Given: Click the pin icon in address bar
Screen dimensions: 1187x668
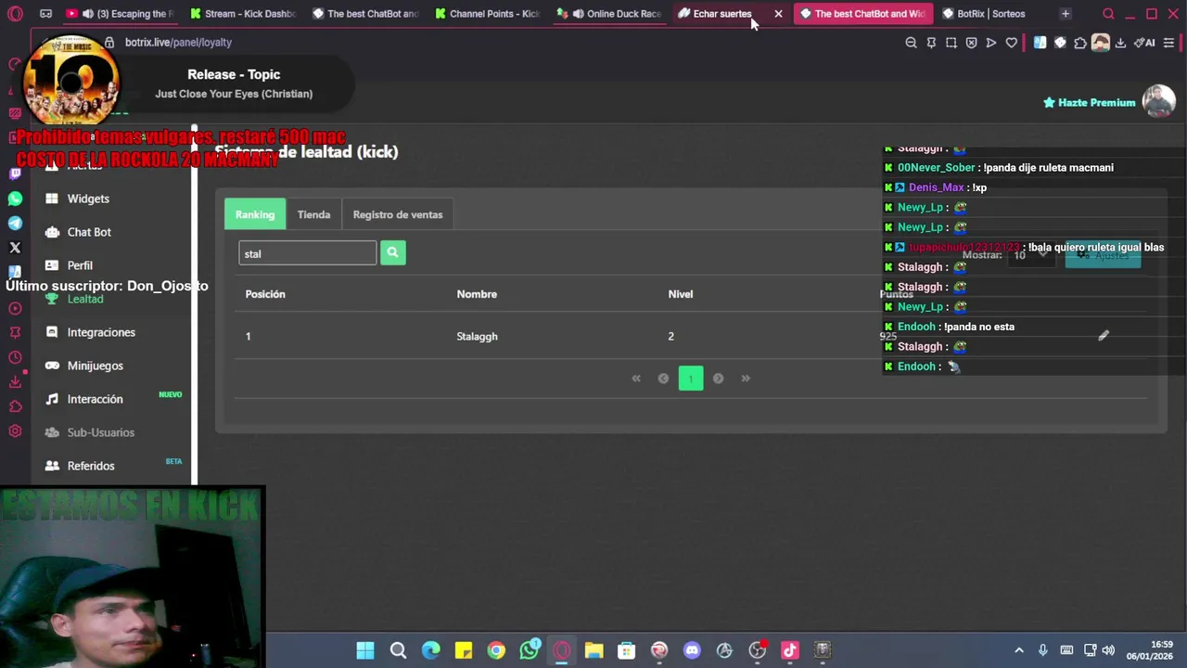Looking at the screenshot, I should pyautogui.click(x=931, y=43).
